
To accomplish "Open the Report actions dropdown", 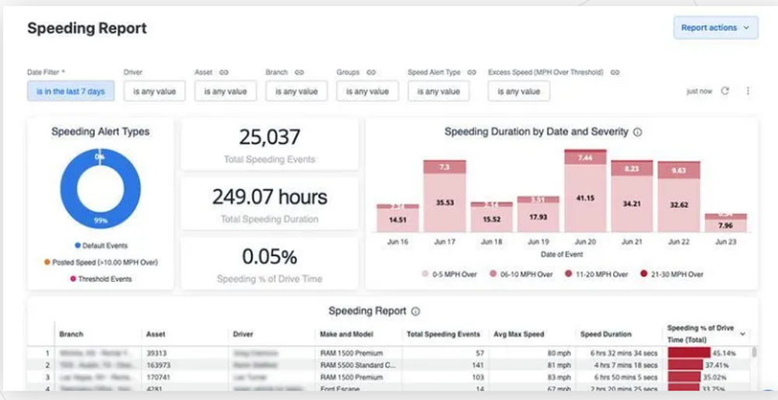I will click(715, 28).
